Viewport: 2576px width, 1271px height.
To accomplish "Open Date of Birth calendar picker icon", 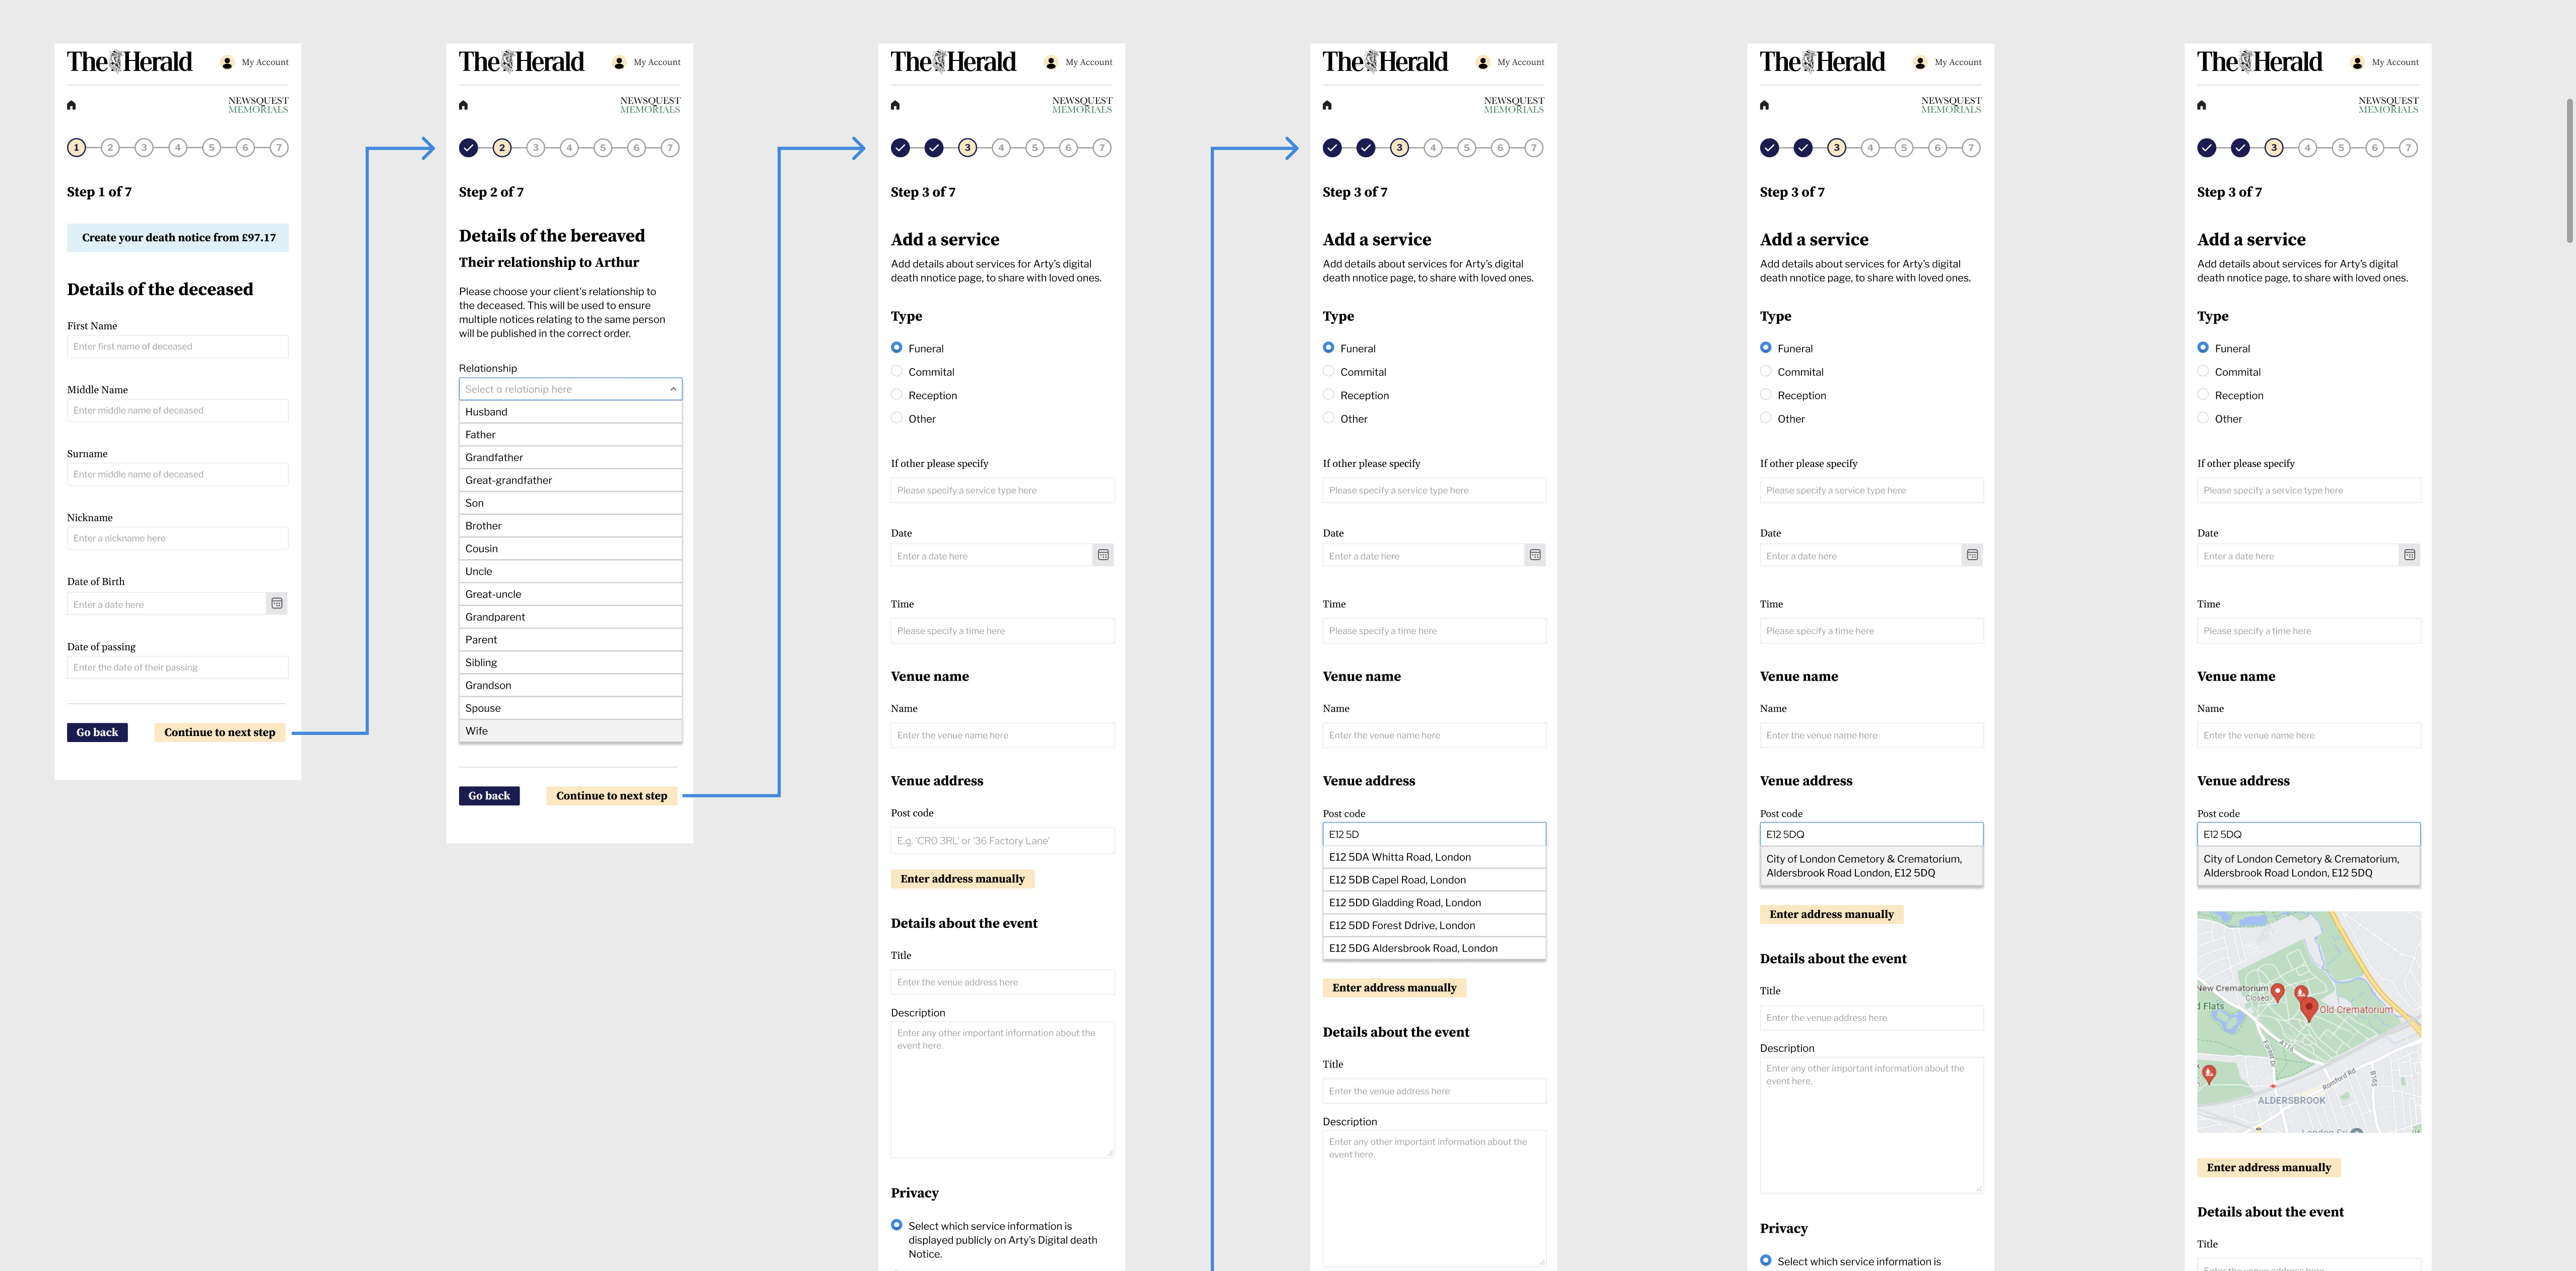I will coord(277,603).
